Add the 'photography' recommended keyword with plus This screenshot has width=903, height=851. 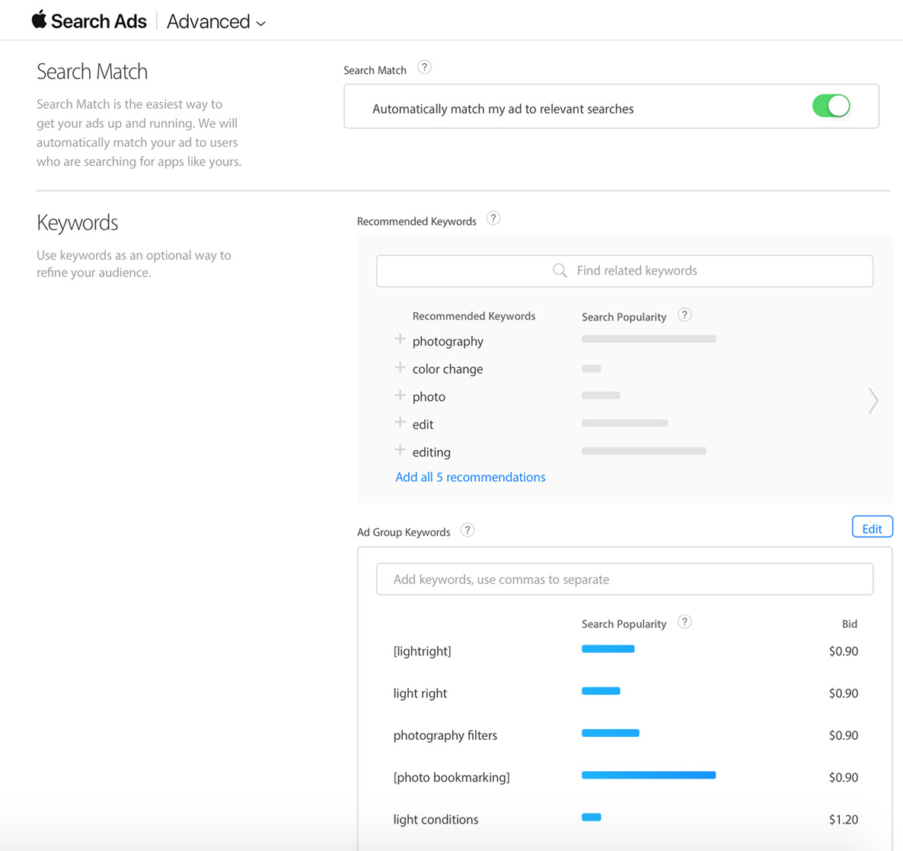[x=400, y=339]
